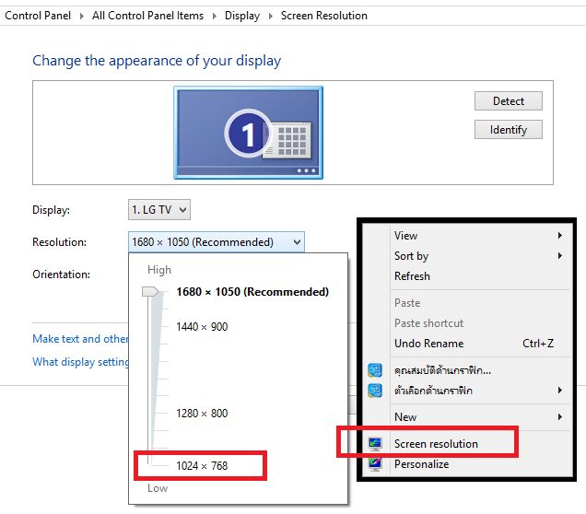Select the monitor 1 display thumbnail
Image resolution: width=586 pixels, height=514 pixels.
[248, 131]
